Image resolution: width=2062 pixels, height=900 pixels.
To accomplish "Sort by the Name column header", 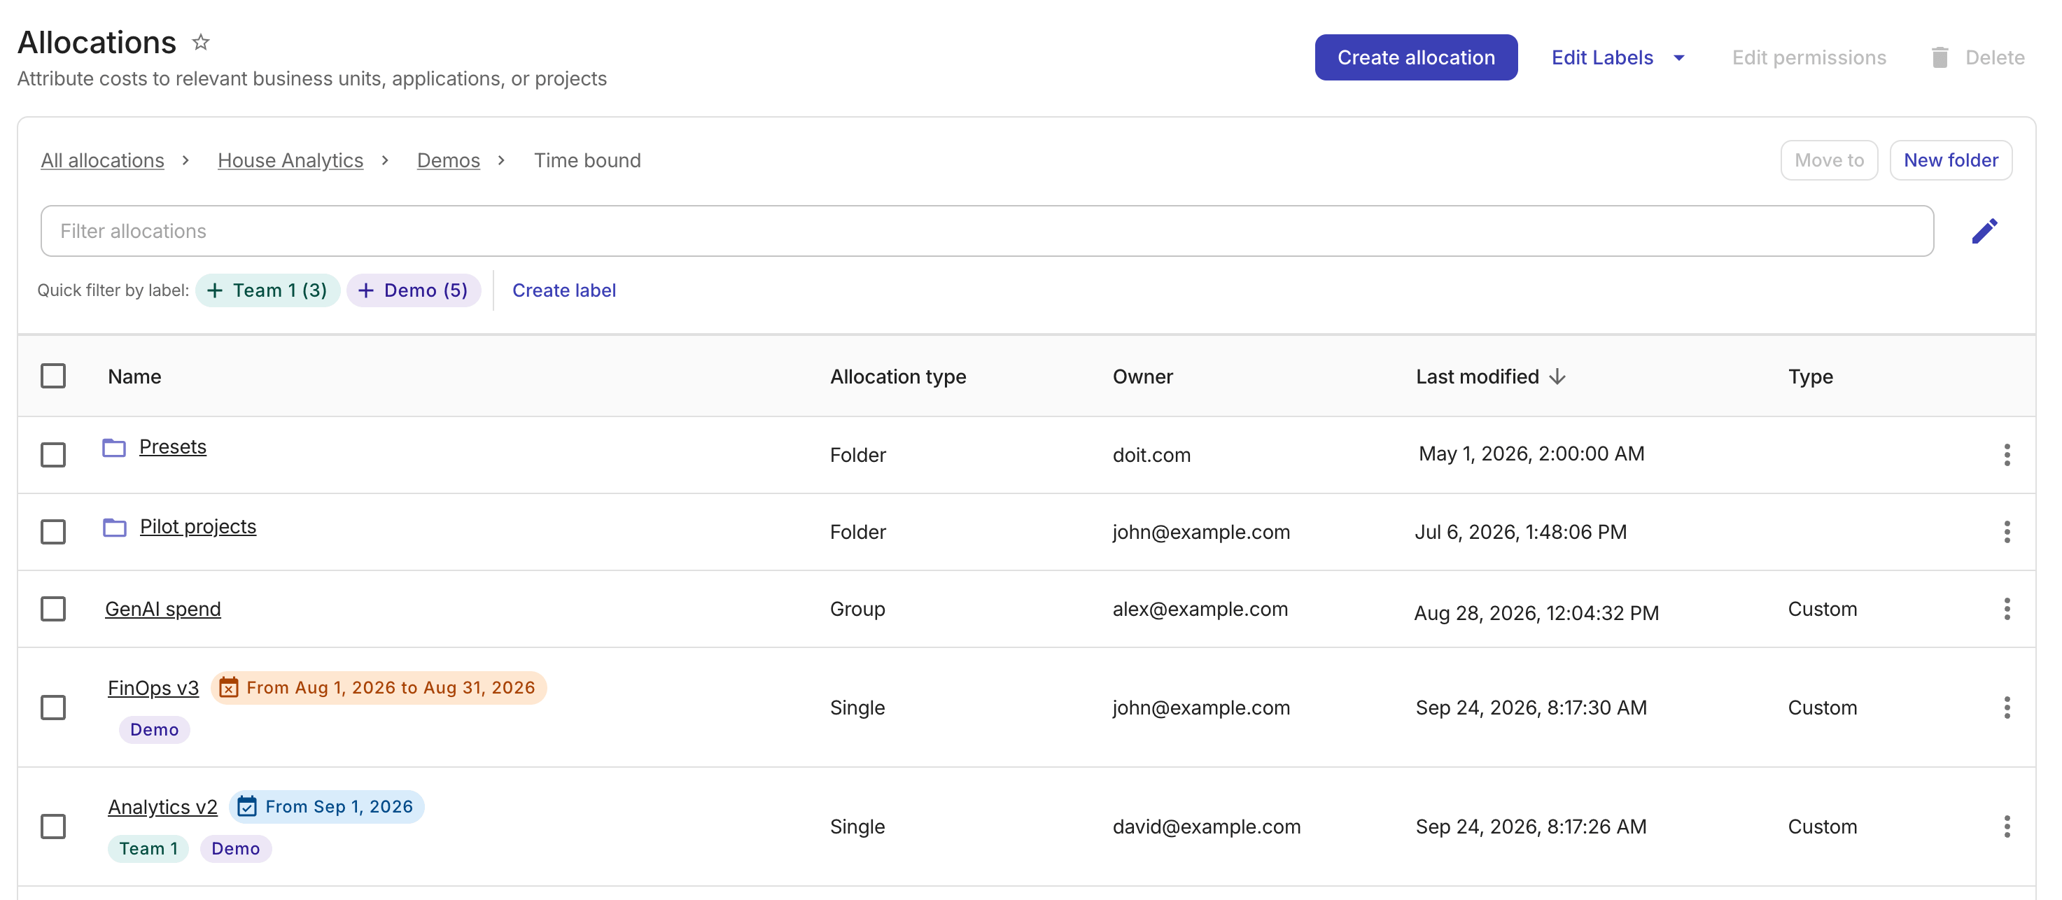I will (134, 377).
